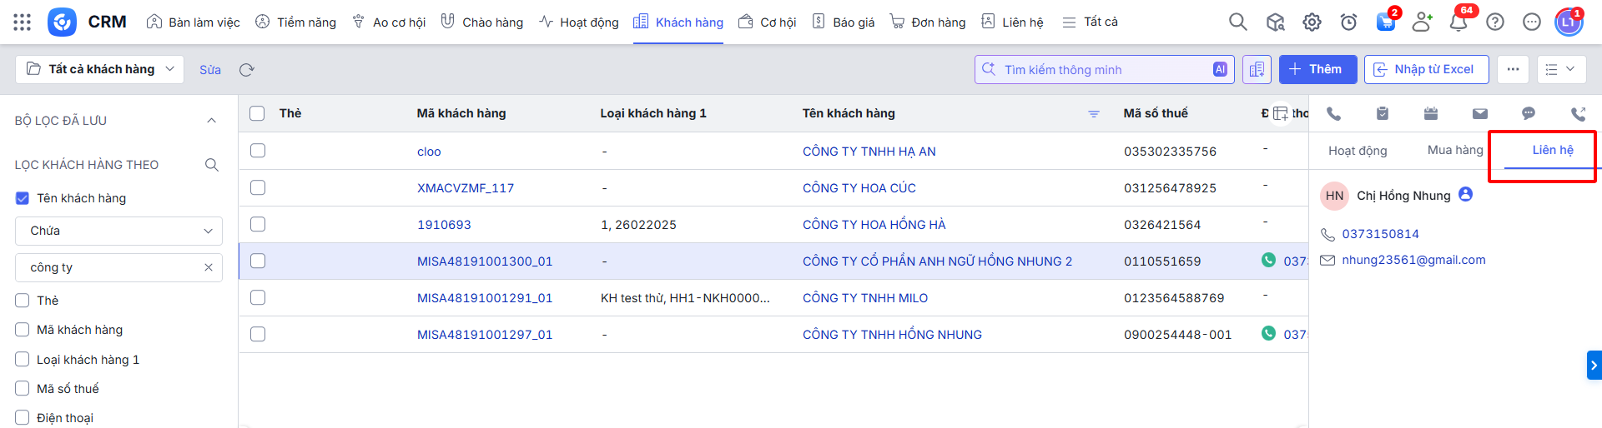Click the email envelope icon in side panel
This screenshot has height=428, width=1602.
coord(1479,113)
